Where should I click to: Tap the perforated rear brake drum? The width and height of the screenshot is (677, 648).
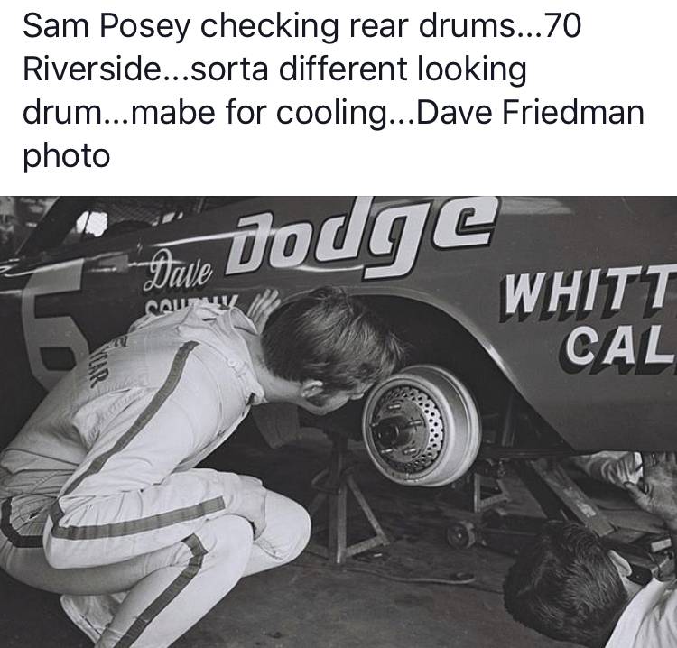[x=422, y=425]
